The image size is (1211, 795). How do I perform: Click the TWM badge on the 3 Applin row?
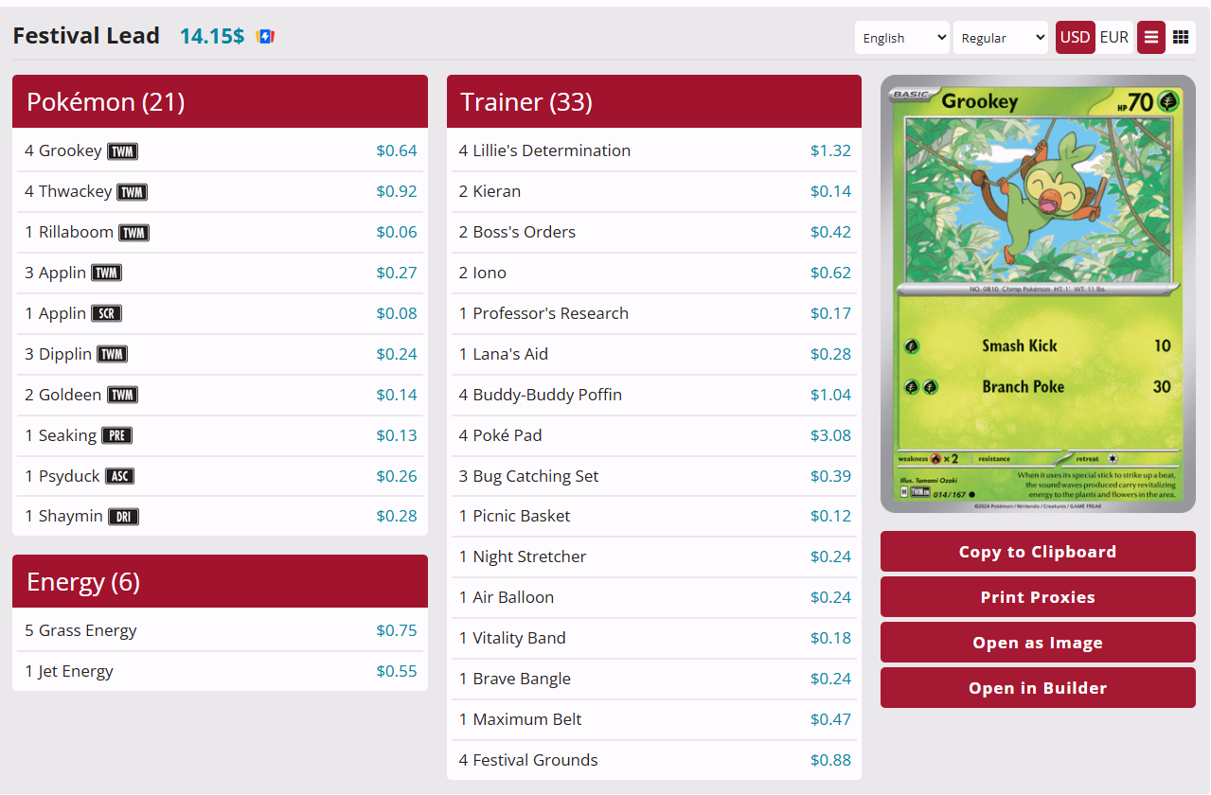107,274
